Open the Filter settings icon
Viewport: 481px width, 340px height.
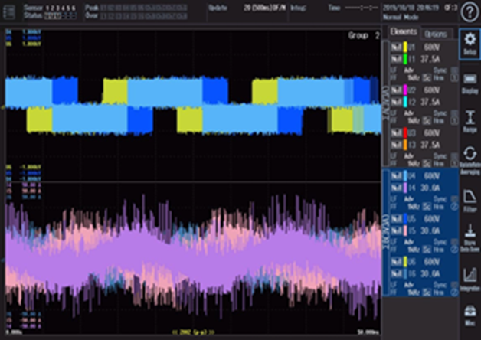coord(469,198)
